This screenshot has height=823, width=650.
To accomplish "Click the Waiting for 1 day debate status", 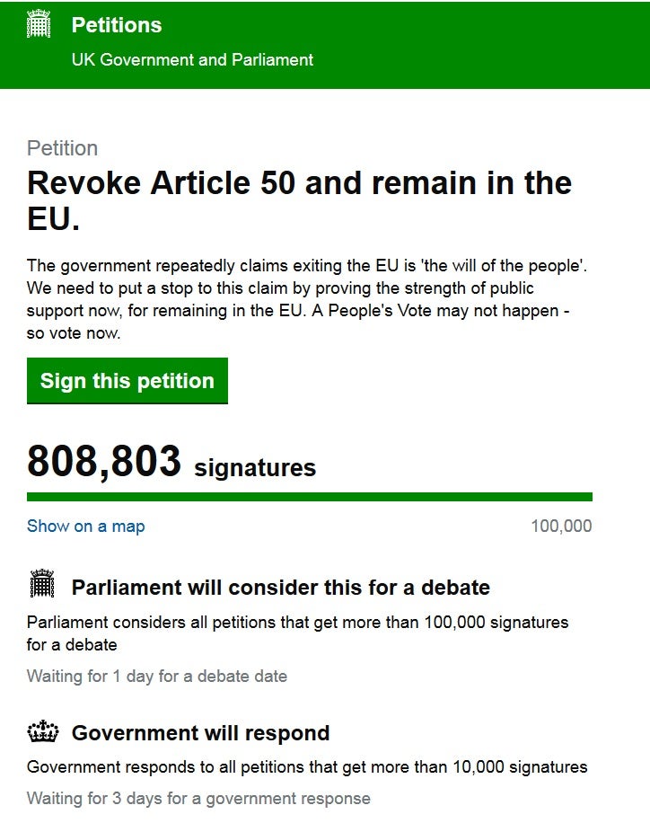I will (x=156, y=676).
